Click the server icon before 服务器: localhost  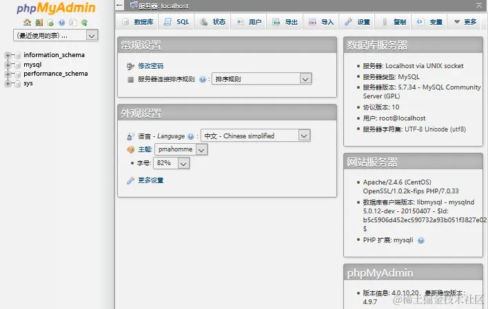134,5
